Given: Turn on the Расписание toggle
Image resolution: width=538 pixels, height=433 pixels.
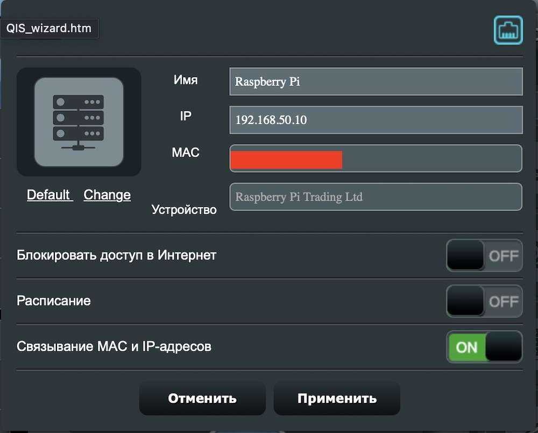Looking at the screenshot, I should tap(484, 301).
